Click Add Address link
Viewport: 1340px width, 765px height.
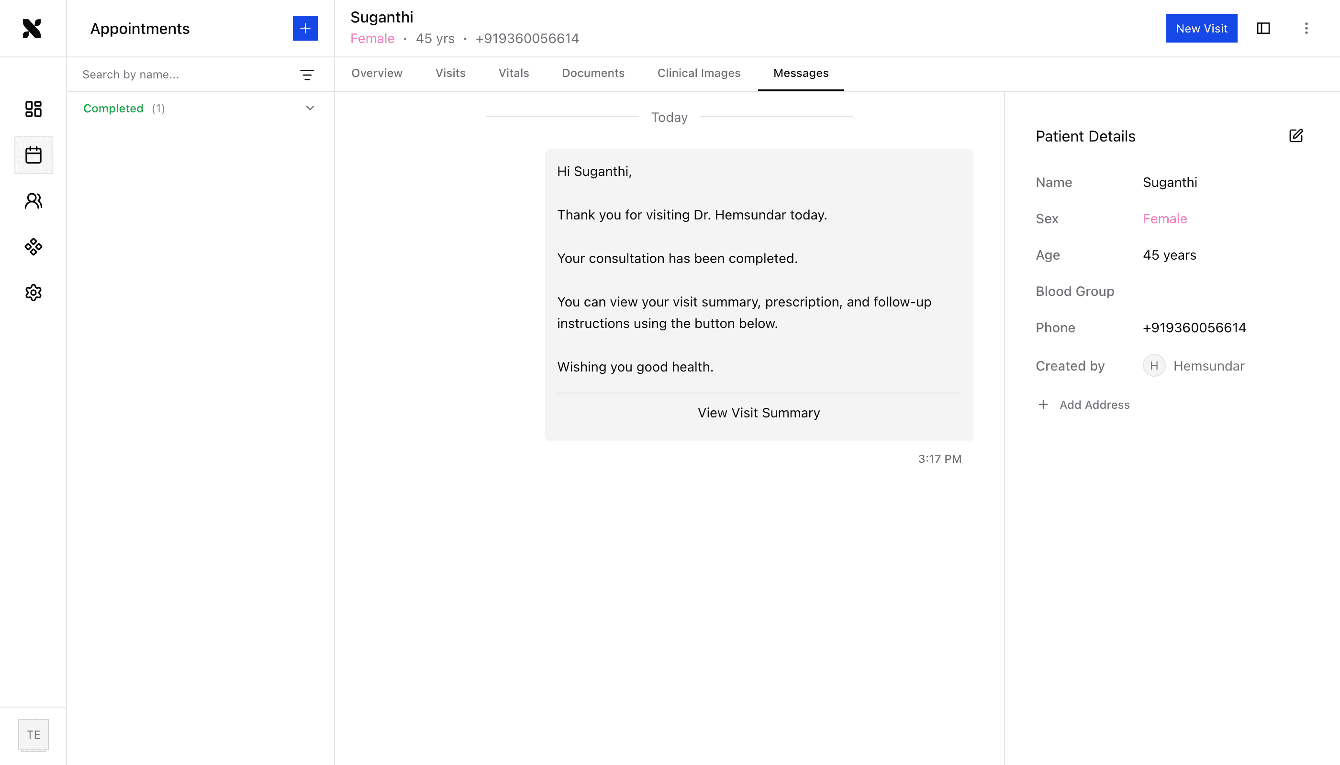(x=1094, y=404)
